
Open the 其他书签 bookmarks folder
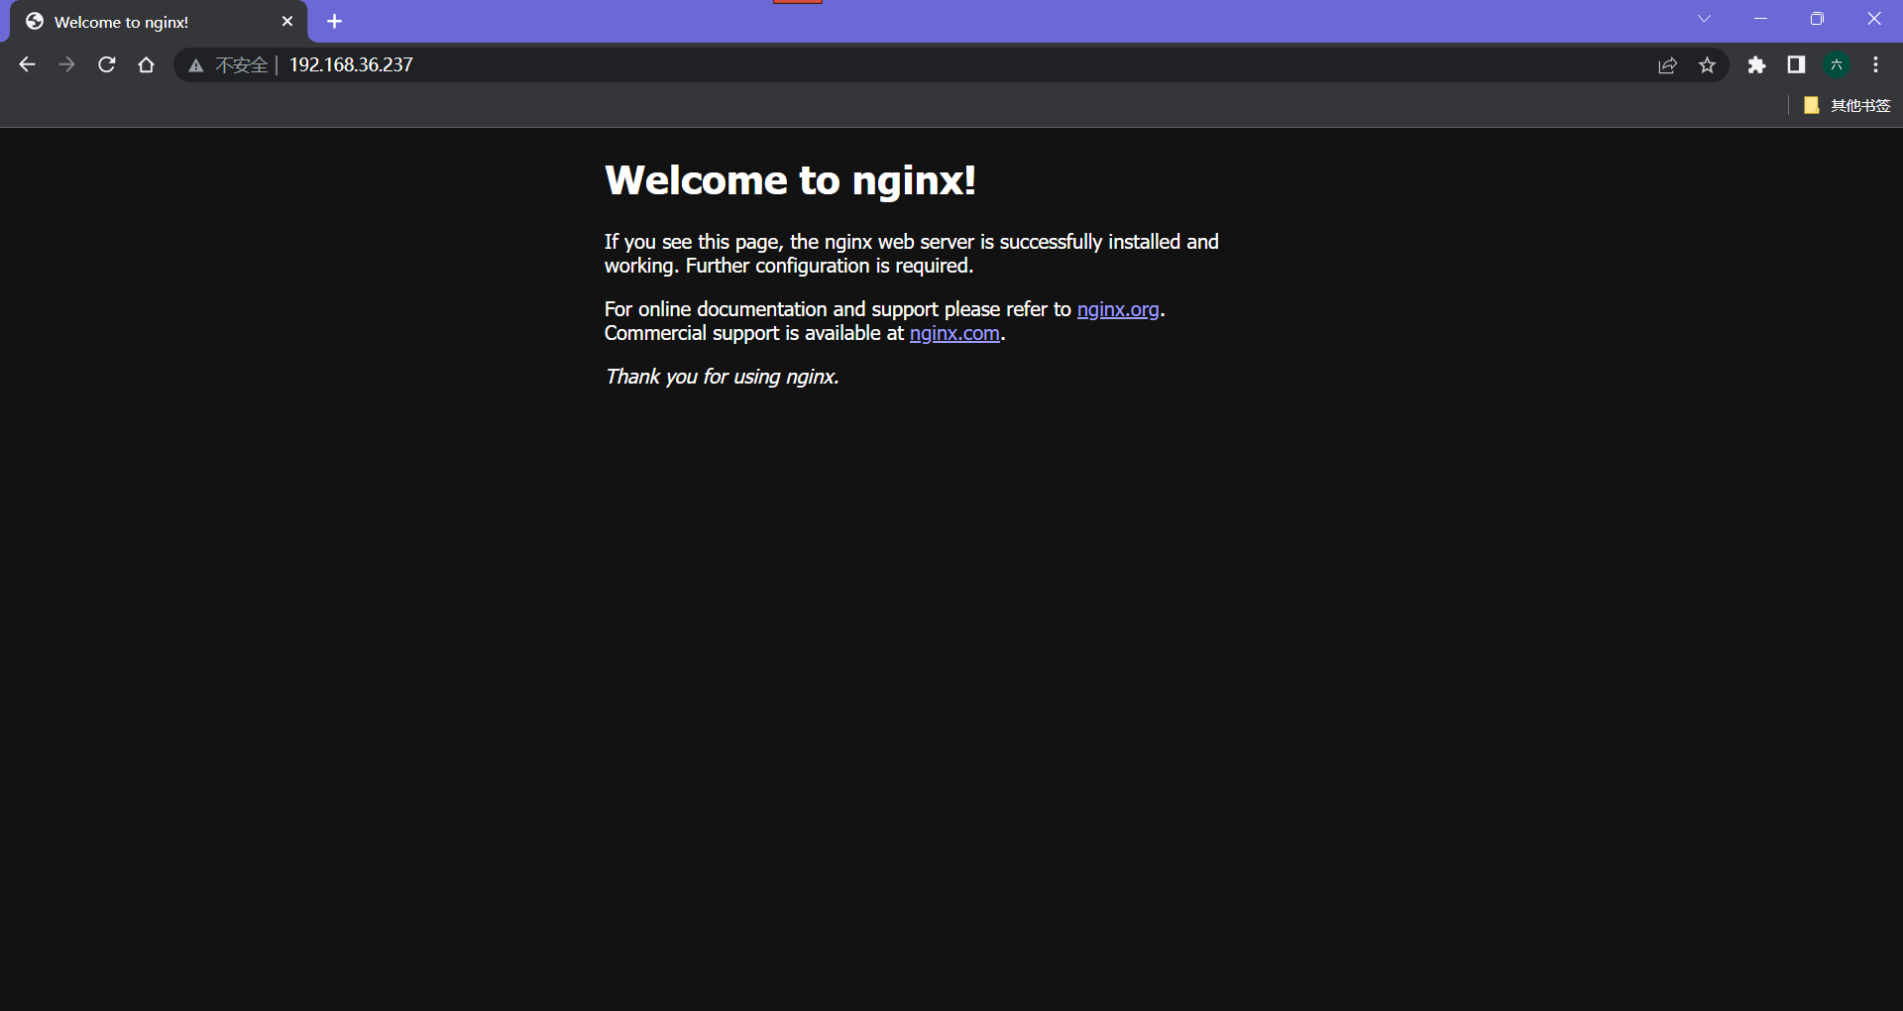click(x=1847, y=105)
